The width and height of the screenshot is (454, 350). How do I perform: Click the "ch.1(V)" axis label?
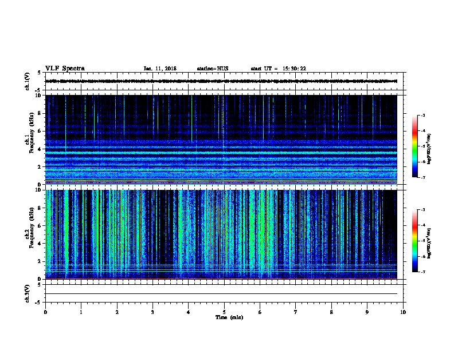(x=27, y=81)
